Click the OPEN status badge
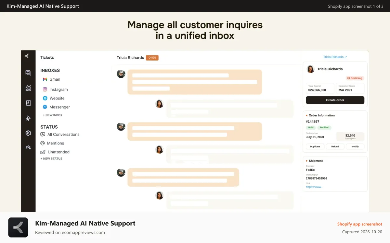 pyautogui.click(x=152, y=58)
